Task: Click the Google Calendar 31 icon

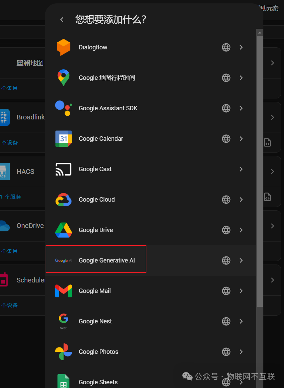Action: 64,139
